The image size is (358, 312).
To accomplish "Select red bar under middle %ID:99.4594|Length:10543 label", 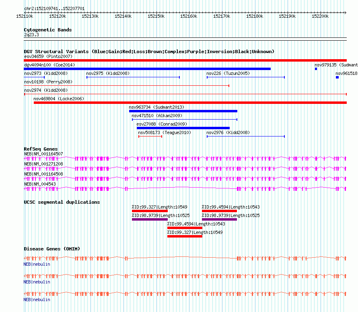I will coord(185,228).
